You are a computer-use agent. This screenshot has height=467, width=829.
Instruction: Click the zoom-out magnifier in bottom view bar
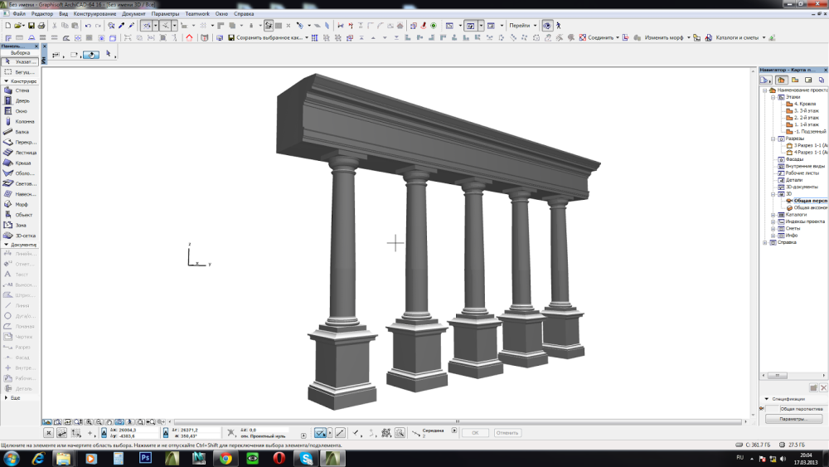[99, 422]
